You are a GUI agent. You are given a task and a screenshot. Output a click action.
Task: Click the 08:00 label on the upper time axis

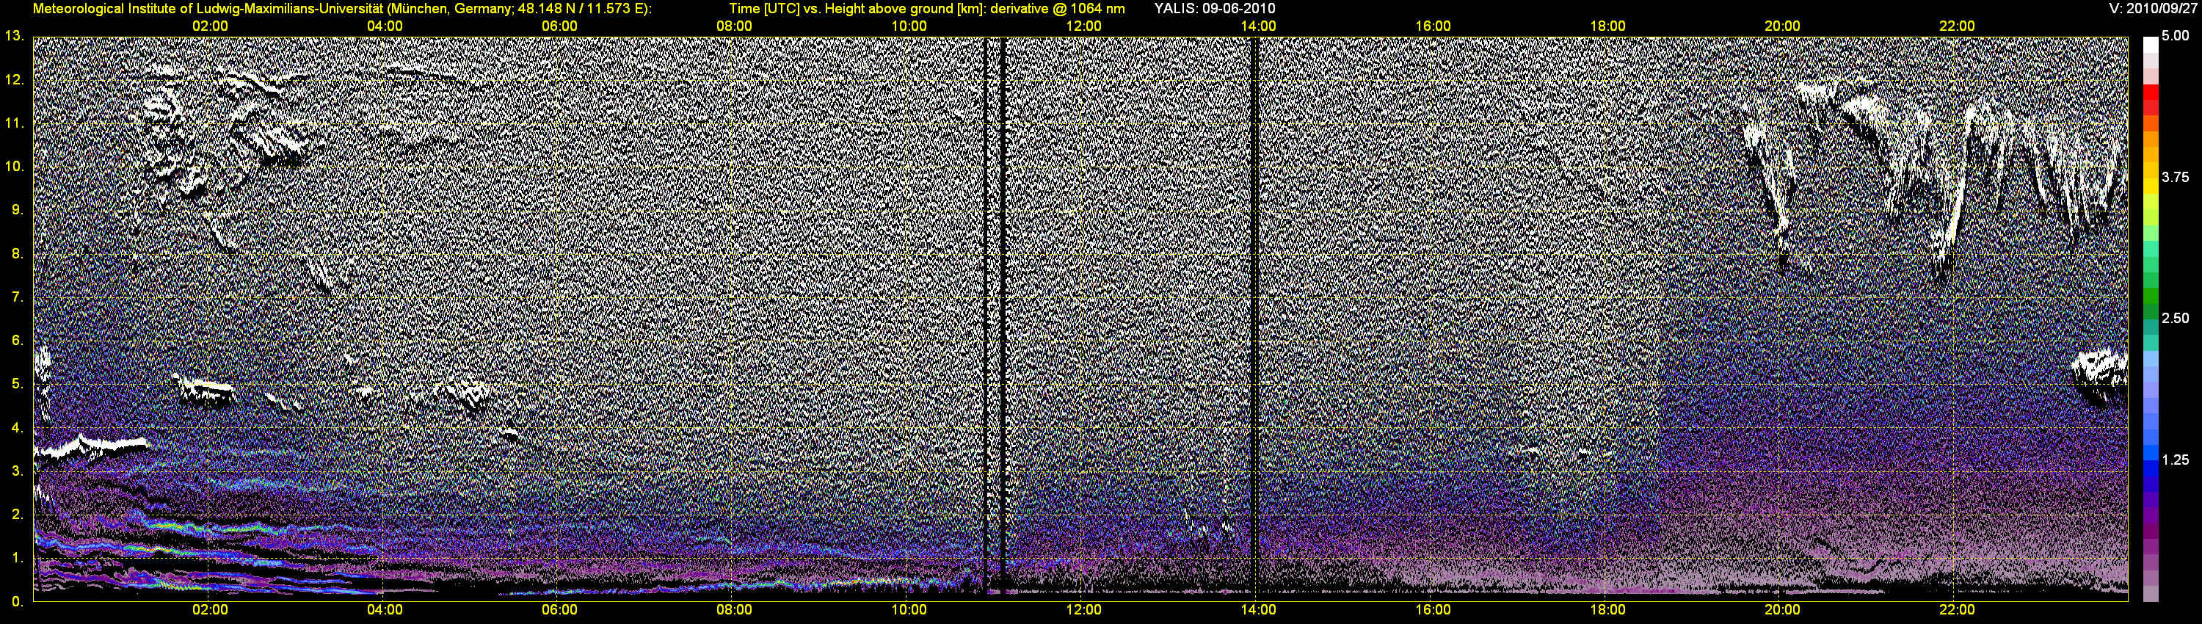(734, 26)
